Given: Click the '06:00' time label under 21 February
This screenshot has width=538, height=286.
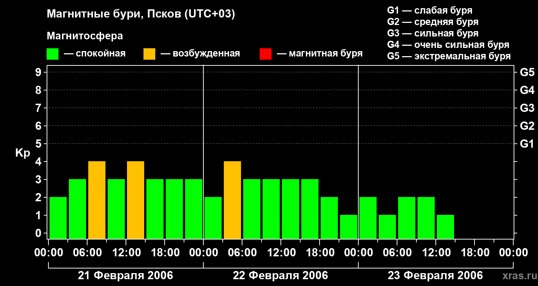Looking at the screenshot, I should pos(87,253).
